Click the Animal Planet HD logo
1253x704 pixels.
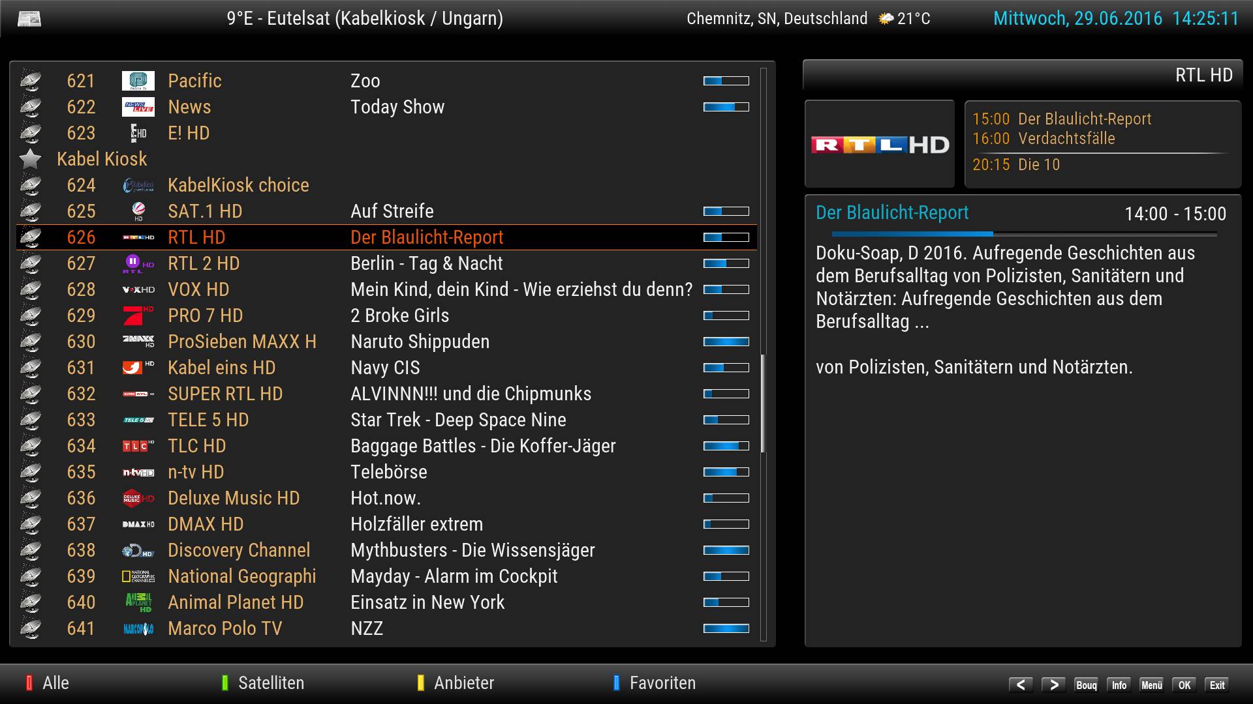tap(138, 602)
